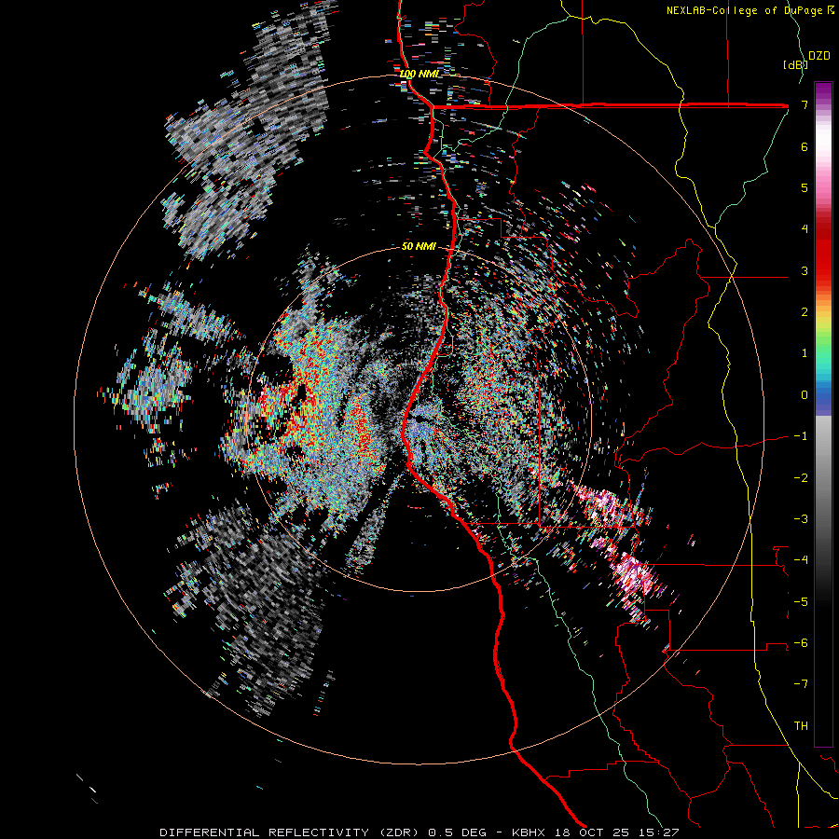The width and height of the screenshot is (839, 839).
Task: Click the 1 value on the dB scale
Action: coord(805,353)
